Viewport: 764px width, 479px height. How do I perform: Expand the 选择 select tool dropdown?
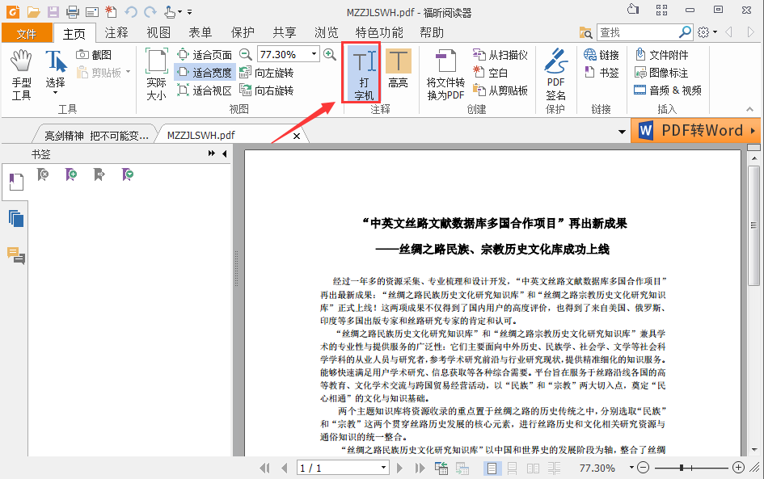pos(55,93)
